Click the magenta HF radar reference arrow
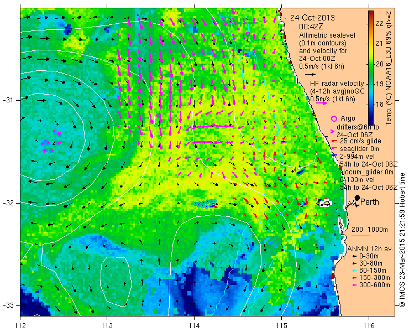 tap(321, 103)
